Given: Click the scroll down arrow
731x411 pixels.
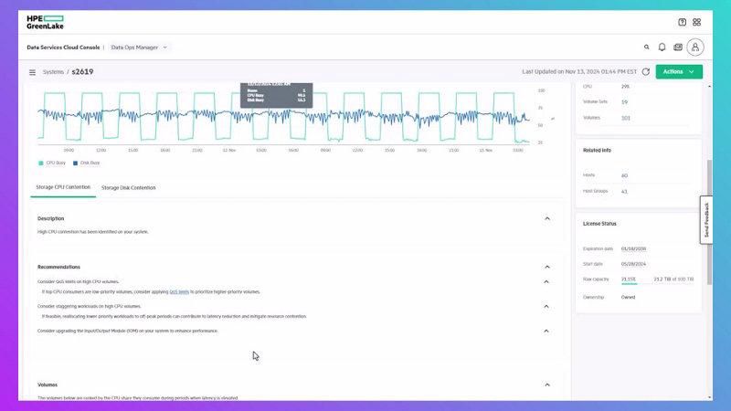Looking at the screenshot, I should (710, 397).
